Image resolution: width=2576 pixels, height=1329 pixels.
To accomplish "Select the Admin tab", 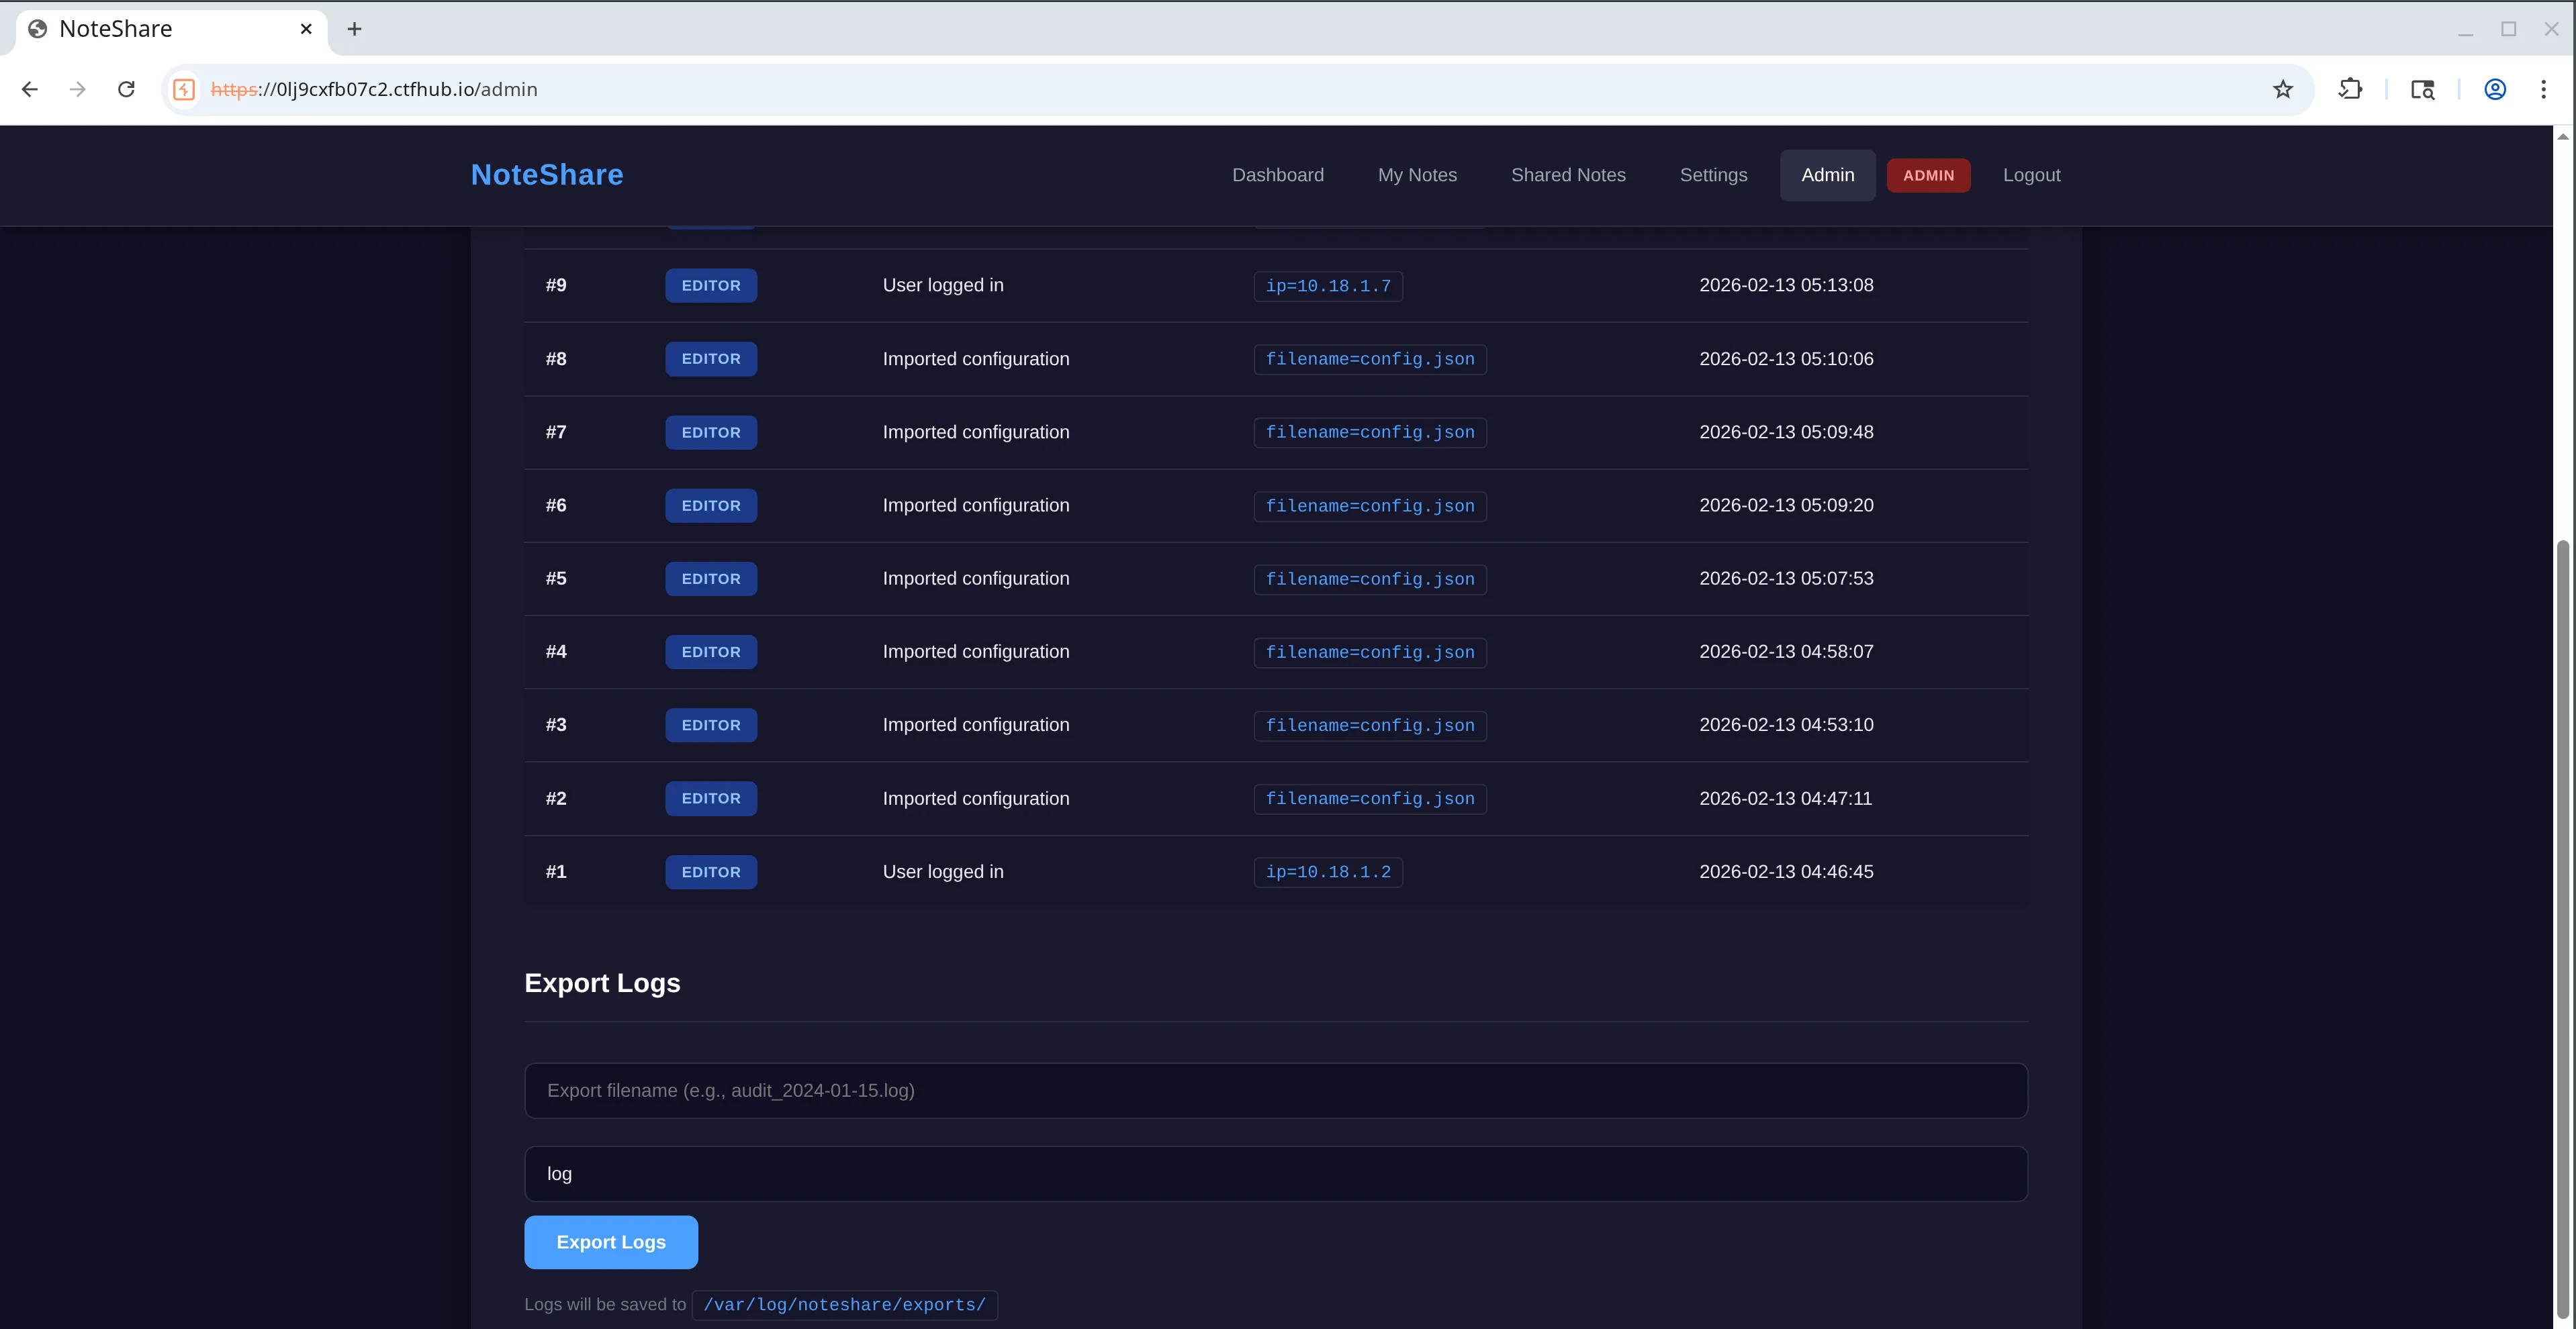I will pos(1827,175).
